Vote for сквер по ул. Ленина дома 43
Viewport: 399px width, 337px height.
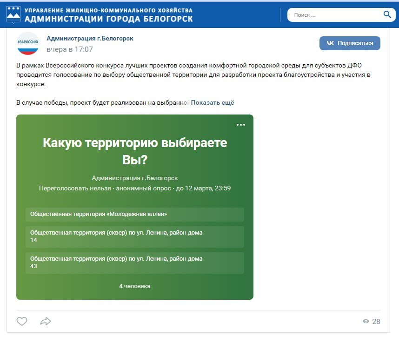tap(135, 263)
